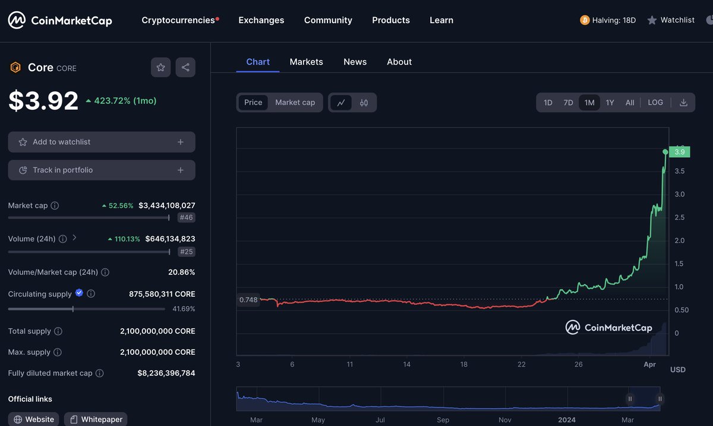Select the Price toggle
Screen dimensions: 713x426
253,103
